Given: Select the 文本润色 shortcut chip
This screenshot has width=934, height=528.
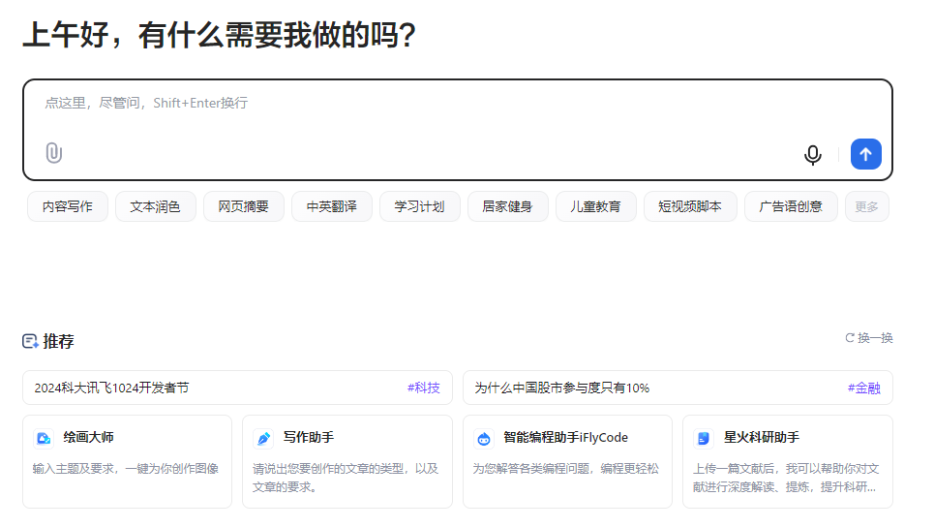Looking at the screenshot, I should point(156,206).
